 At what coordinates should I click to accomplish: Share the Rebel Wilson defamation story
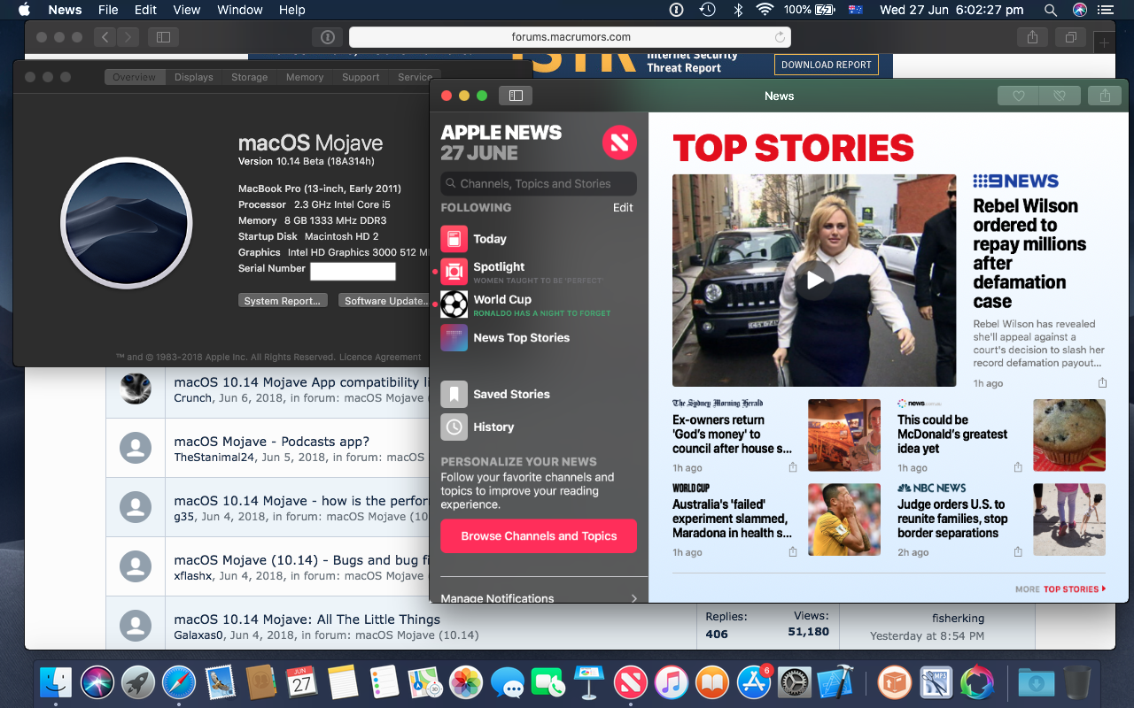click(x=1102, y=383)
